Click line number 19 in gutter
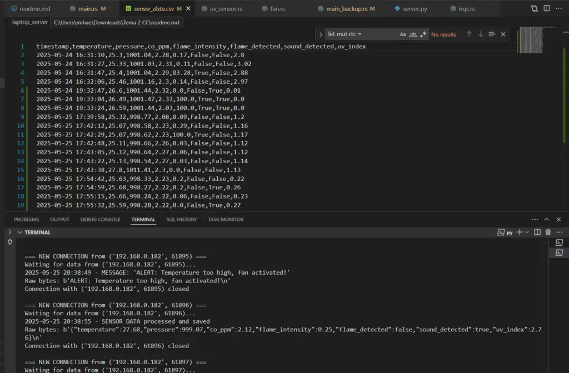 coord(21,205)
